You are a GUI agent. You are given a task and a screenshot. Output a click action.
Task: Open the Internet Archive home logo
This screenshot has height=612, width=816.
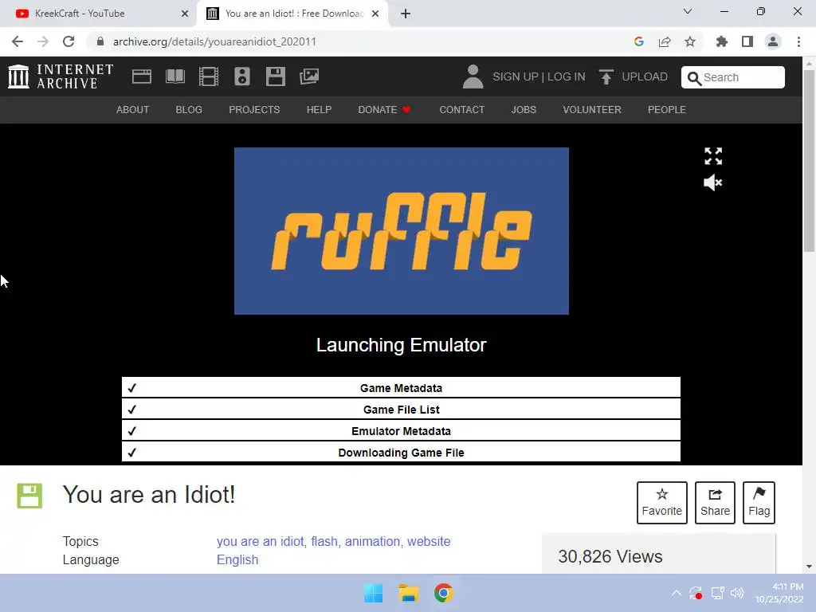click(61, 76)
